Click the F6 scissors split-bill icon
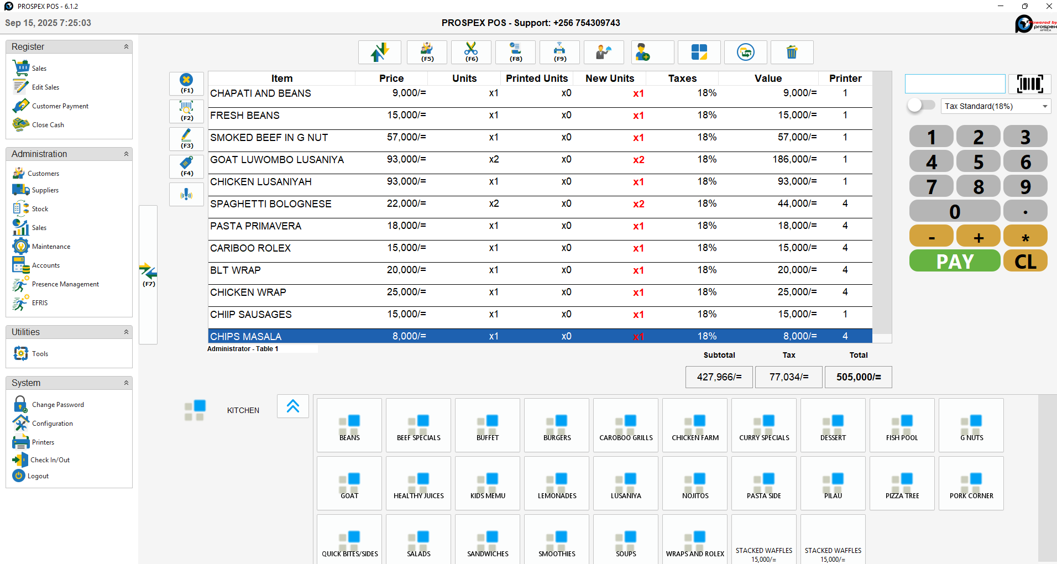 coord(471,52)
